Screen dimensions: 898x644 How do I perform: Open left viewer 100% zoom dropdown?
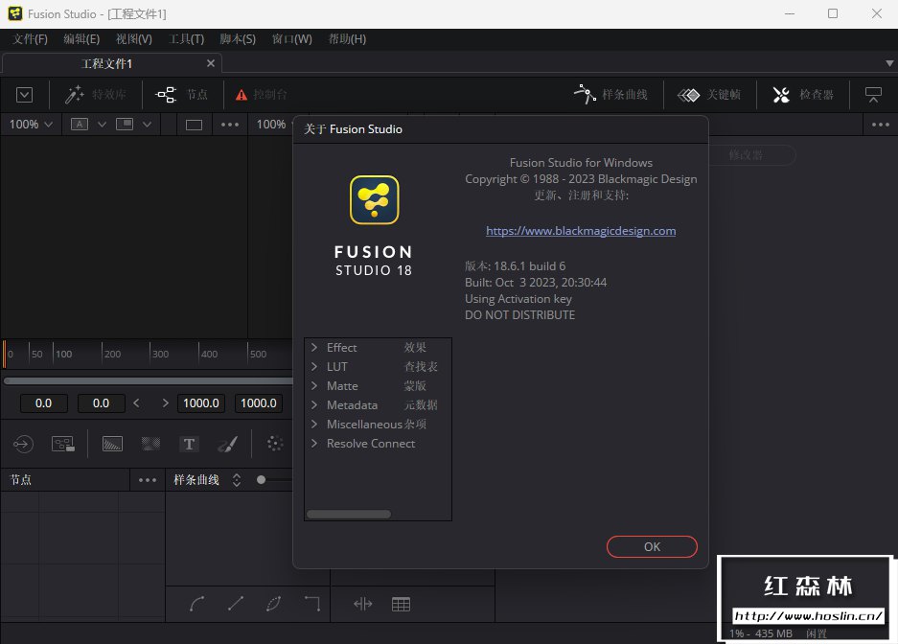31,125
